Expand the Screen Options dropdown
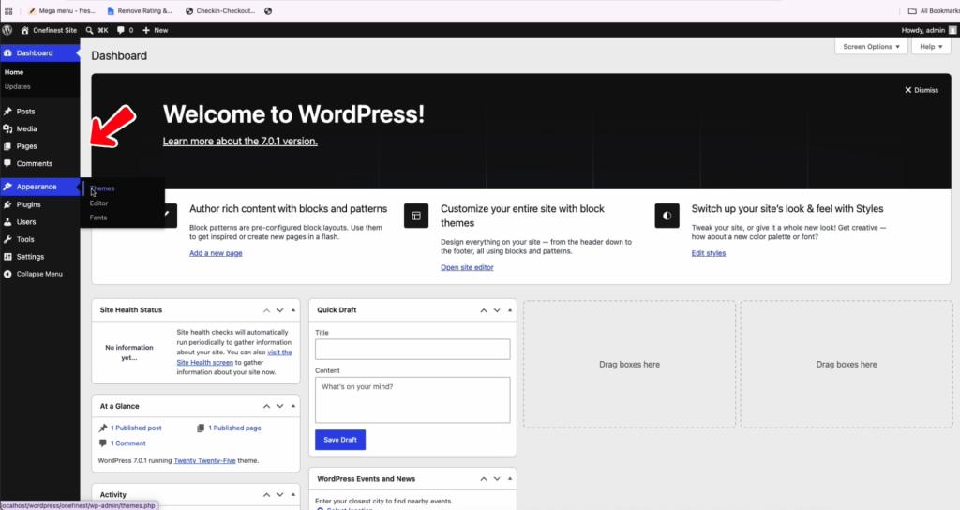This screenshot has width=960, height=510. (x=871, y=47)
